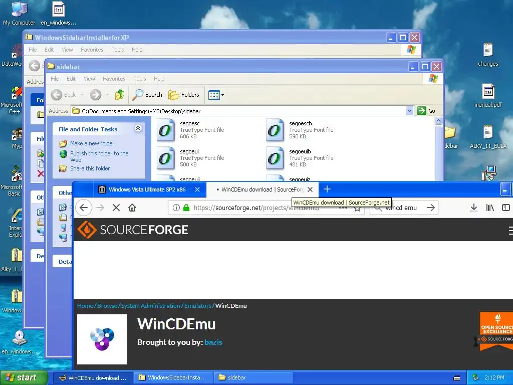Image resolution: width=513 pixels, height=385 pixels.
Task: Select segoesc font file icon
Action: pyautogui.click(x=165, y=130)
